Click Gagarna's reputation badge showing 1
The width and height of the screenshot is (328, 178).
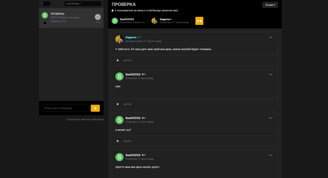coord(139,37)
